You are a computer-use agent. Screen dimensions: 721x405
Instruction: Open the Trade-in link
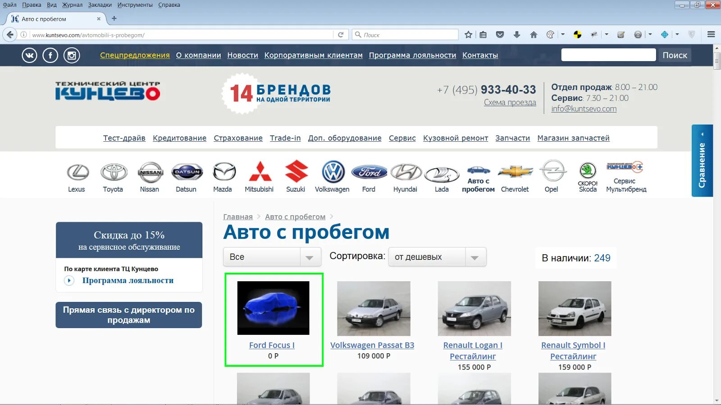(x=285, y=138)
